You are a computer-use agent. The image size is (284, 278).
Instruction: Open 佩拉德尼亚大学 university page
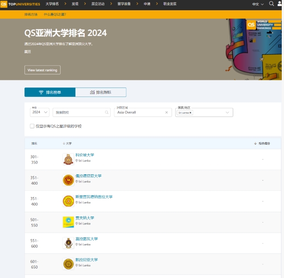coord(89,176)
